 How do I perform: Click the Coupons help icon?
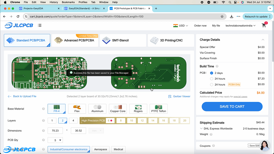213,146
